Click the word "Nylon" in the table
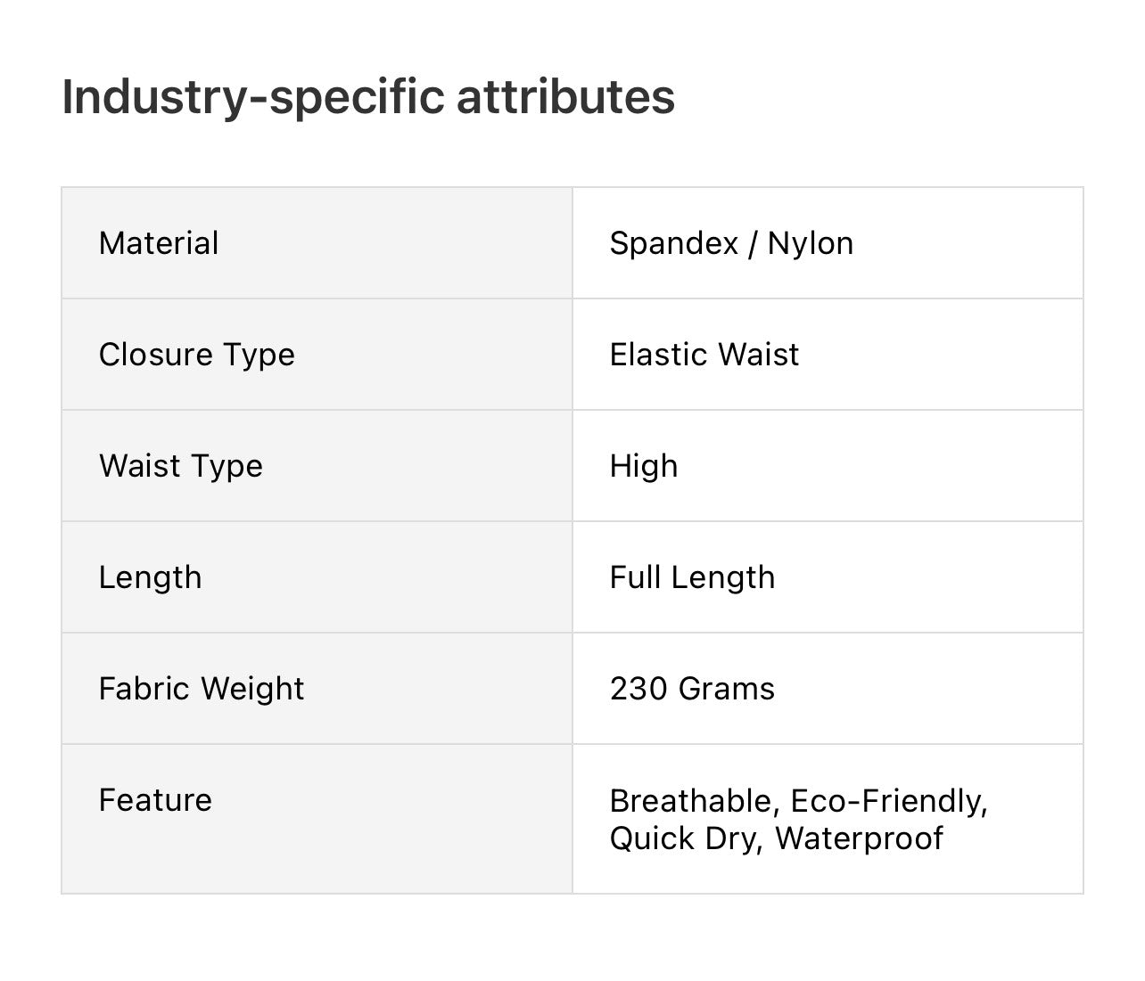Viewport: 1145px width, 981px height. pos(810,243)
